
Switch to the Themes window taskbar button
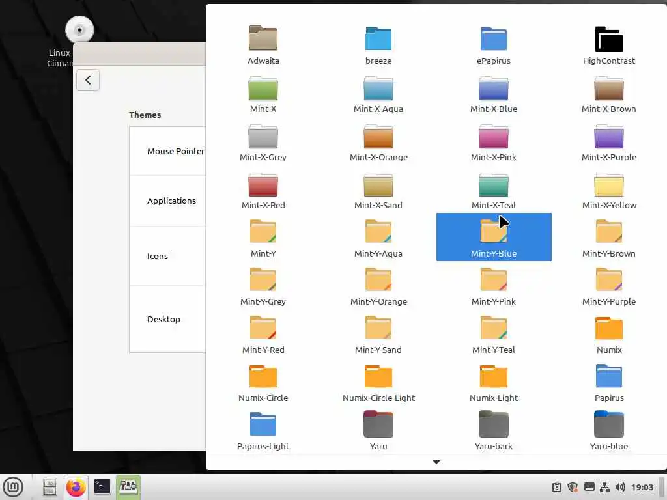pos(128,487)
